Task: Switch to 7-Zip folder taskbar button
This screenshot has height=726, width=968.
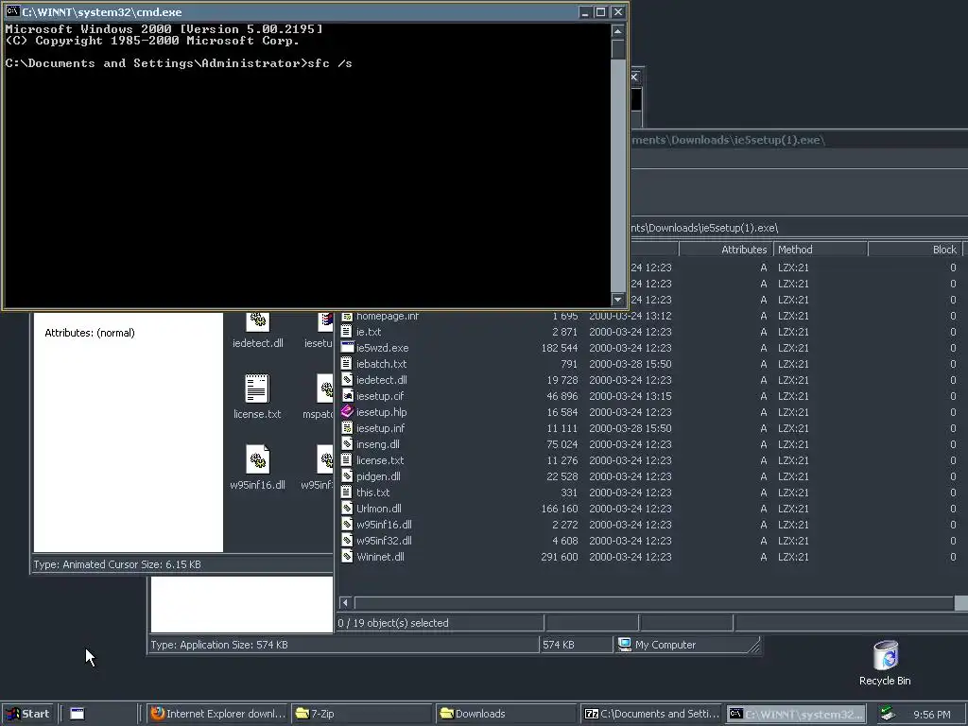Action: 362,714
